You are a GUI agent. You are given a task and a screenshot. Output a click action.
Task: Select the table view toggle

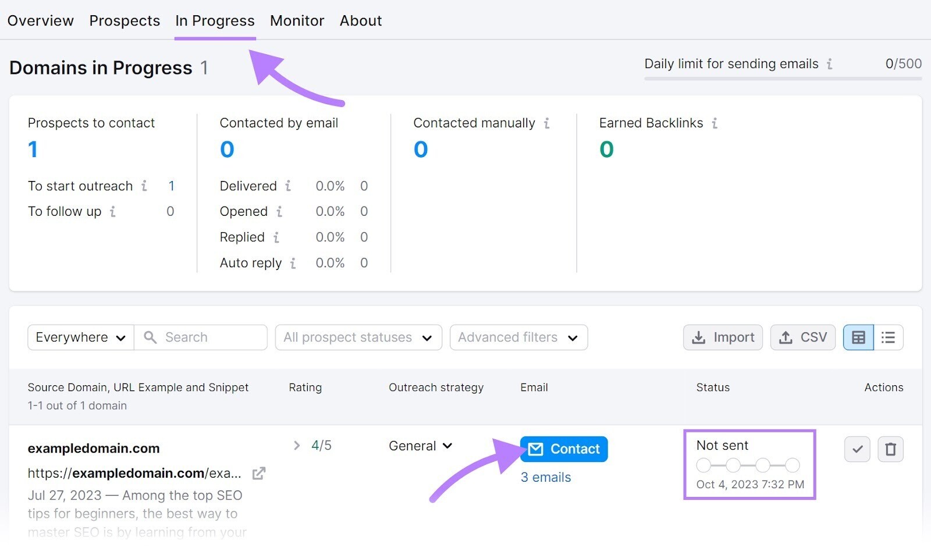tap(858, 337)
